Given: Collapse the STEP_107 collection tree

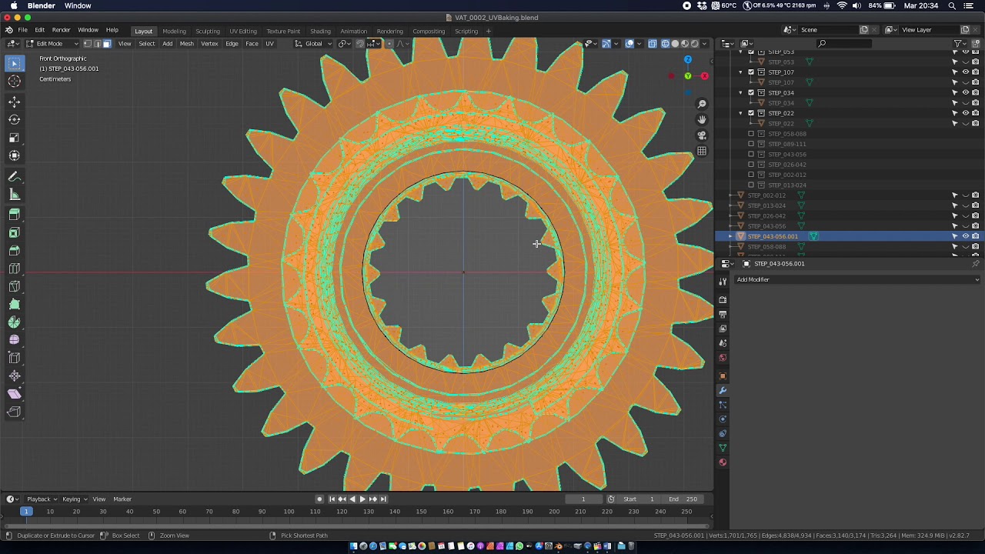Looking at the screenshot, I should click(741, 72).
